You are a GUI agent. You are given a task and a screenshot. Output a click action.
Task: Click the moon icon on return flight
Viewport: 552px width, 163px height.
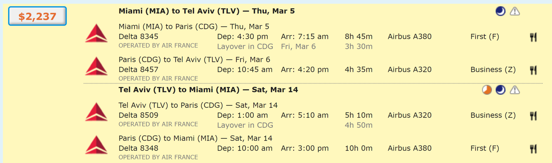click(500, 90)
